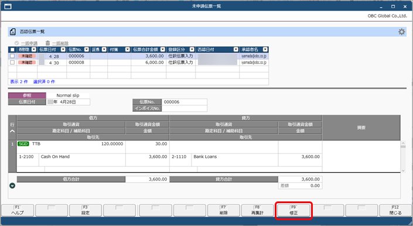Toggle the select-all checkbox in table header
Image resolution: width=413 pixels, height=226 pixels.
[x=12, y=49]
